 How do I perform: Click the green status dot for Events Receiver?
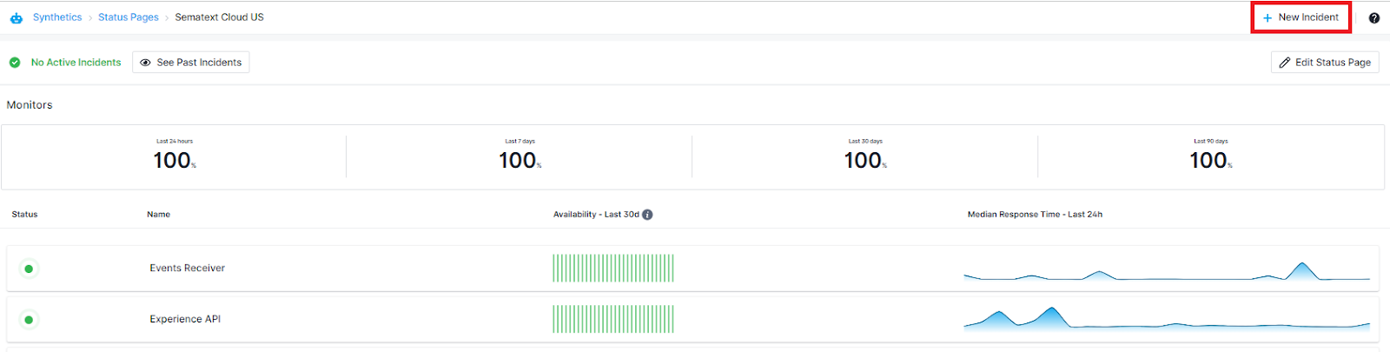tap(29, 269)
